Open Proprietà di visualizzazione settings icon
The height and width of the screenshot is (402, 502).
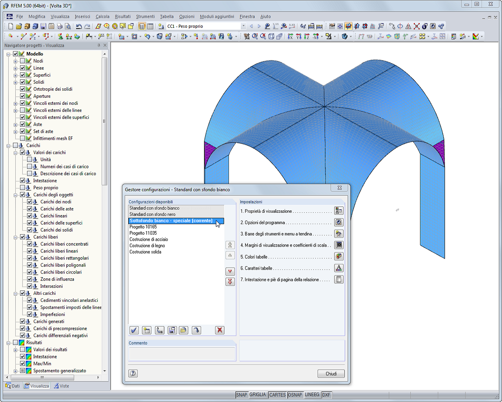pos(338,210)
